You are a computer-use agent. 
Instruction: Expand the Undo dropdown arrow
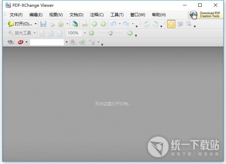119,23
